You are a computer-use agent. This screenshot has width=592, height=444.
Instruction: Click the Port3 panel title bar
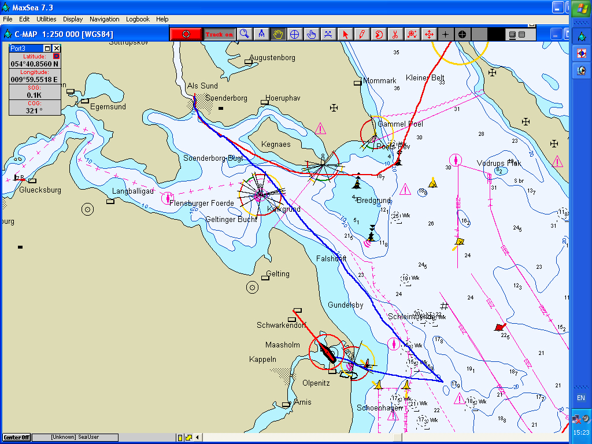pos(25,49)
